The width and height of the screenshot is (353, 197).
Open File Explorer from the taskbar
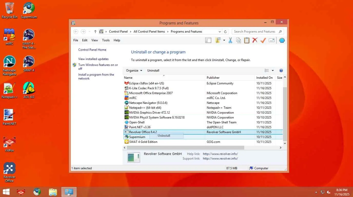pos(53,192)
